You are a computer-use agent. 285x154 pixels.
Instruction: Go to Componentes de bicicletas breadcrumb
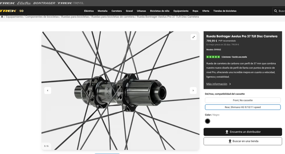pos(42,17)
